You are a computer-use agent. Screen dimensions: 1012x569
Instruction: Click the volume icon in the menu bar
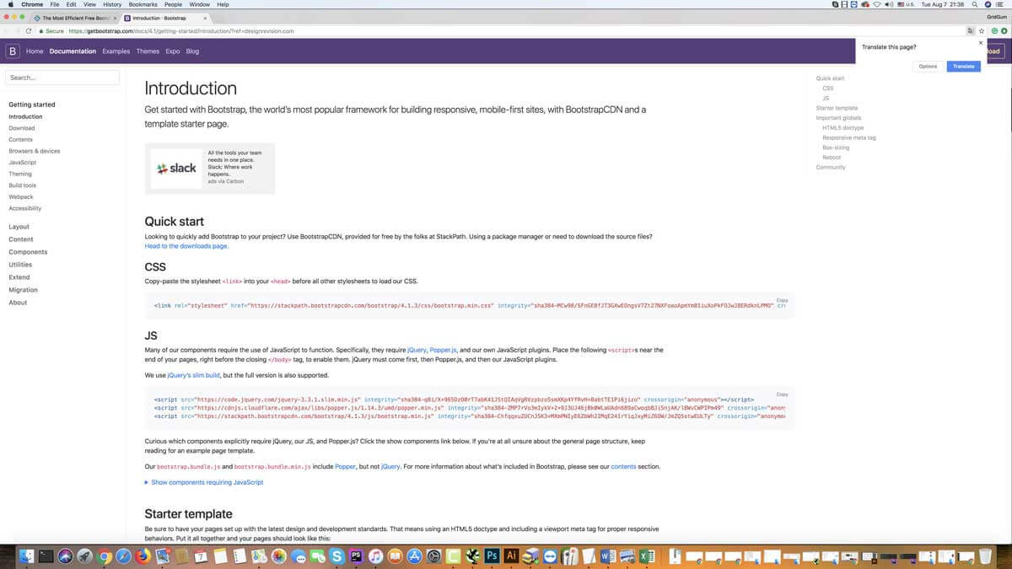pos(889,4)
